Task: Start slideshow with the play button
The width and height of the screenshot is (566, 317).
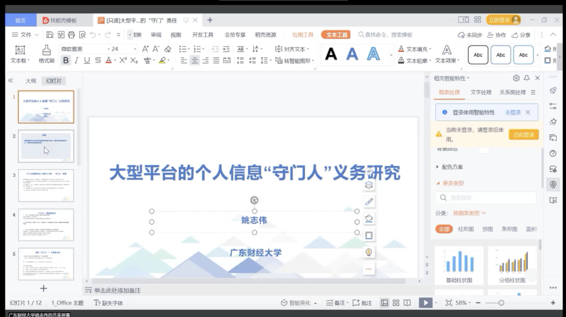Action: coord(424,303)
